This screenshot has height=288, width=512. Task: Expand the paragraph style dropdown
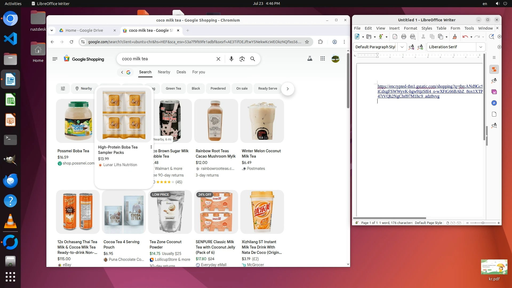click(x=402, y=47)
